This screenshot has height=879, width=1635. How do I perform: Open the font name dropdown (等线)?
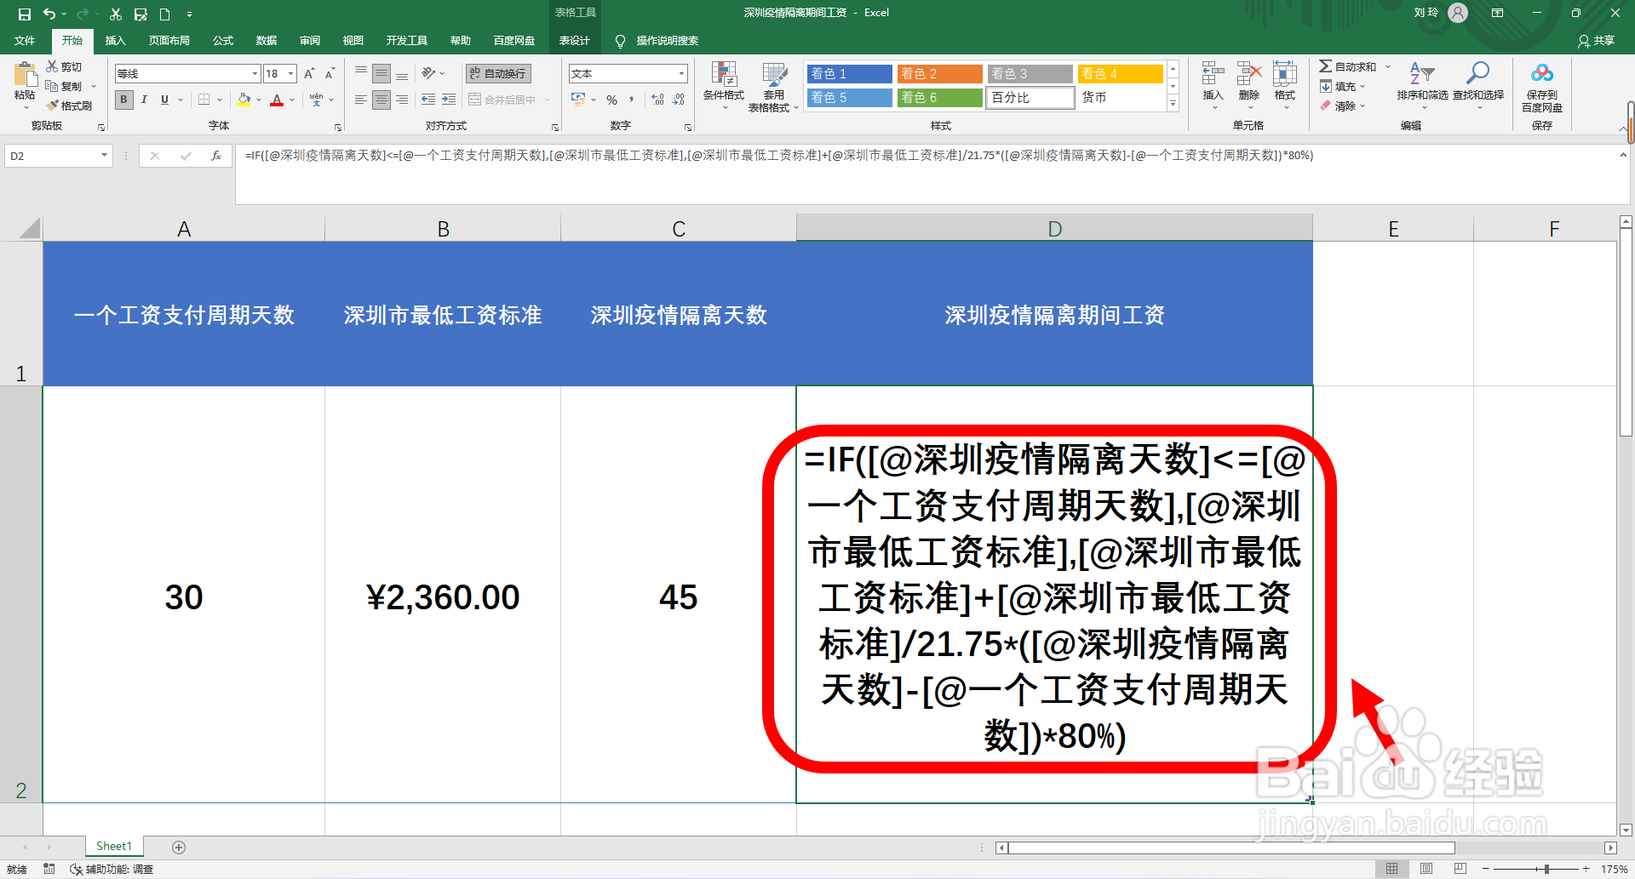(x=255, y=74)
